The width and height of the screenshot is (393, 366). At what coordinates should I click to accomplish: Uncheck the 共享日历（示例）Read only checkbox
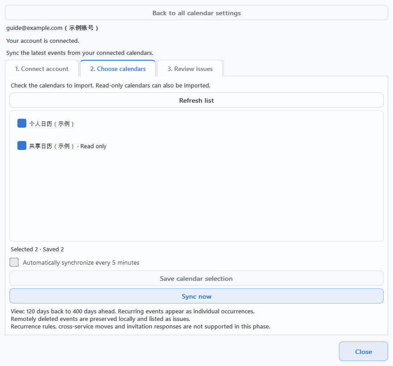(x=22, y=146)
